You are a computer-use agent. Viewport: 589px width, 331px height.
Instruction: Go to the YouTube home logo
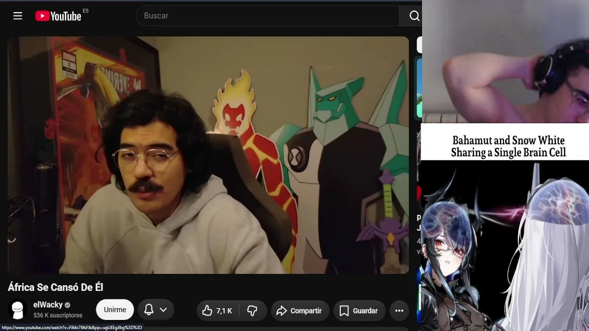58,16
